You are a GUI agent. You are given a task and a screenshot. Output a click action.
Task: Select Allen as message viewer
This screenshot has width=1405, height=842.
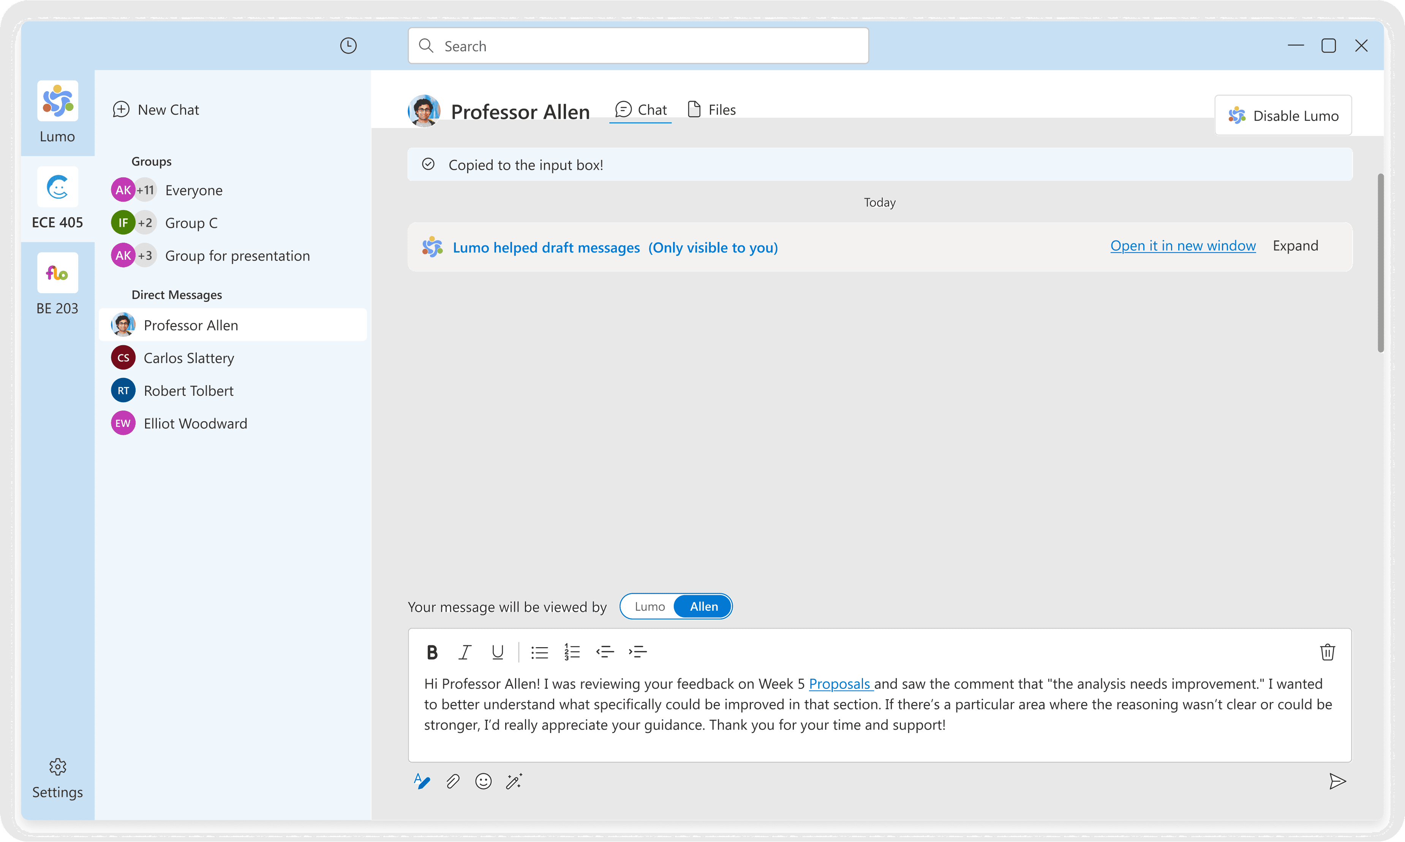point(703,607)
